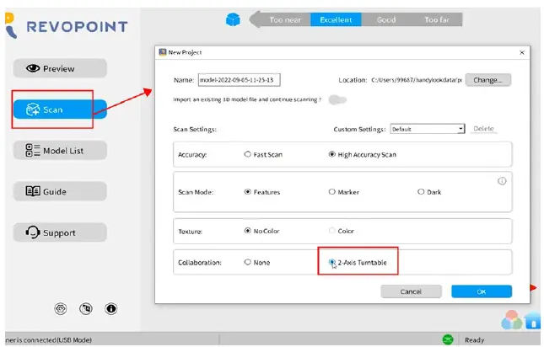Click the language switch icon in sidebar

[x=86, y=308]
